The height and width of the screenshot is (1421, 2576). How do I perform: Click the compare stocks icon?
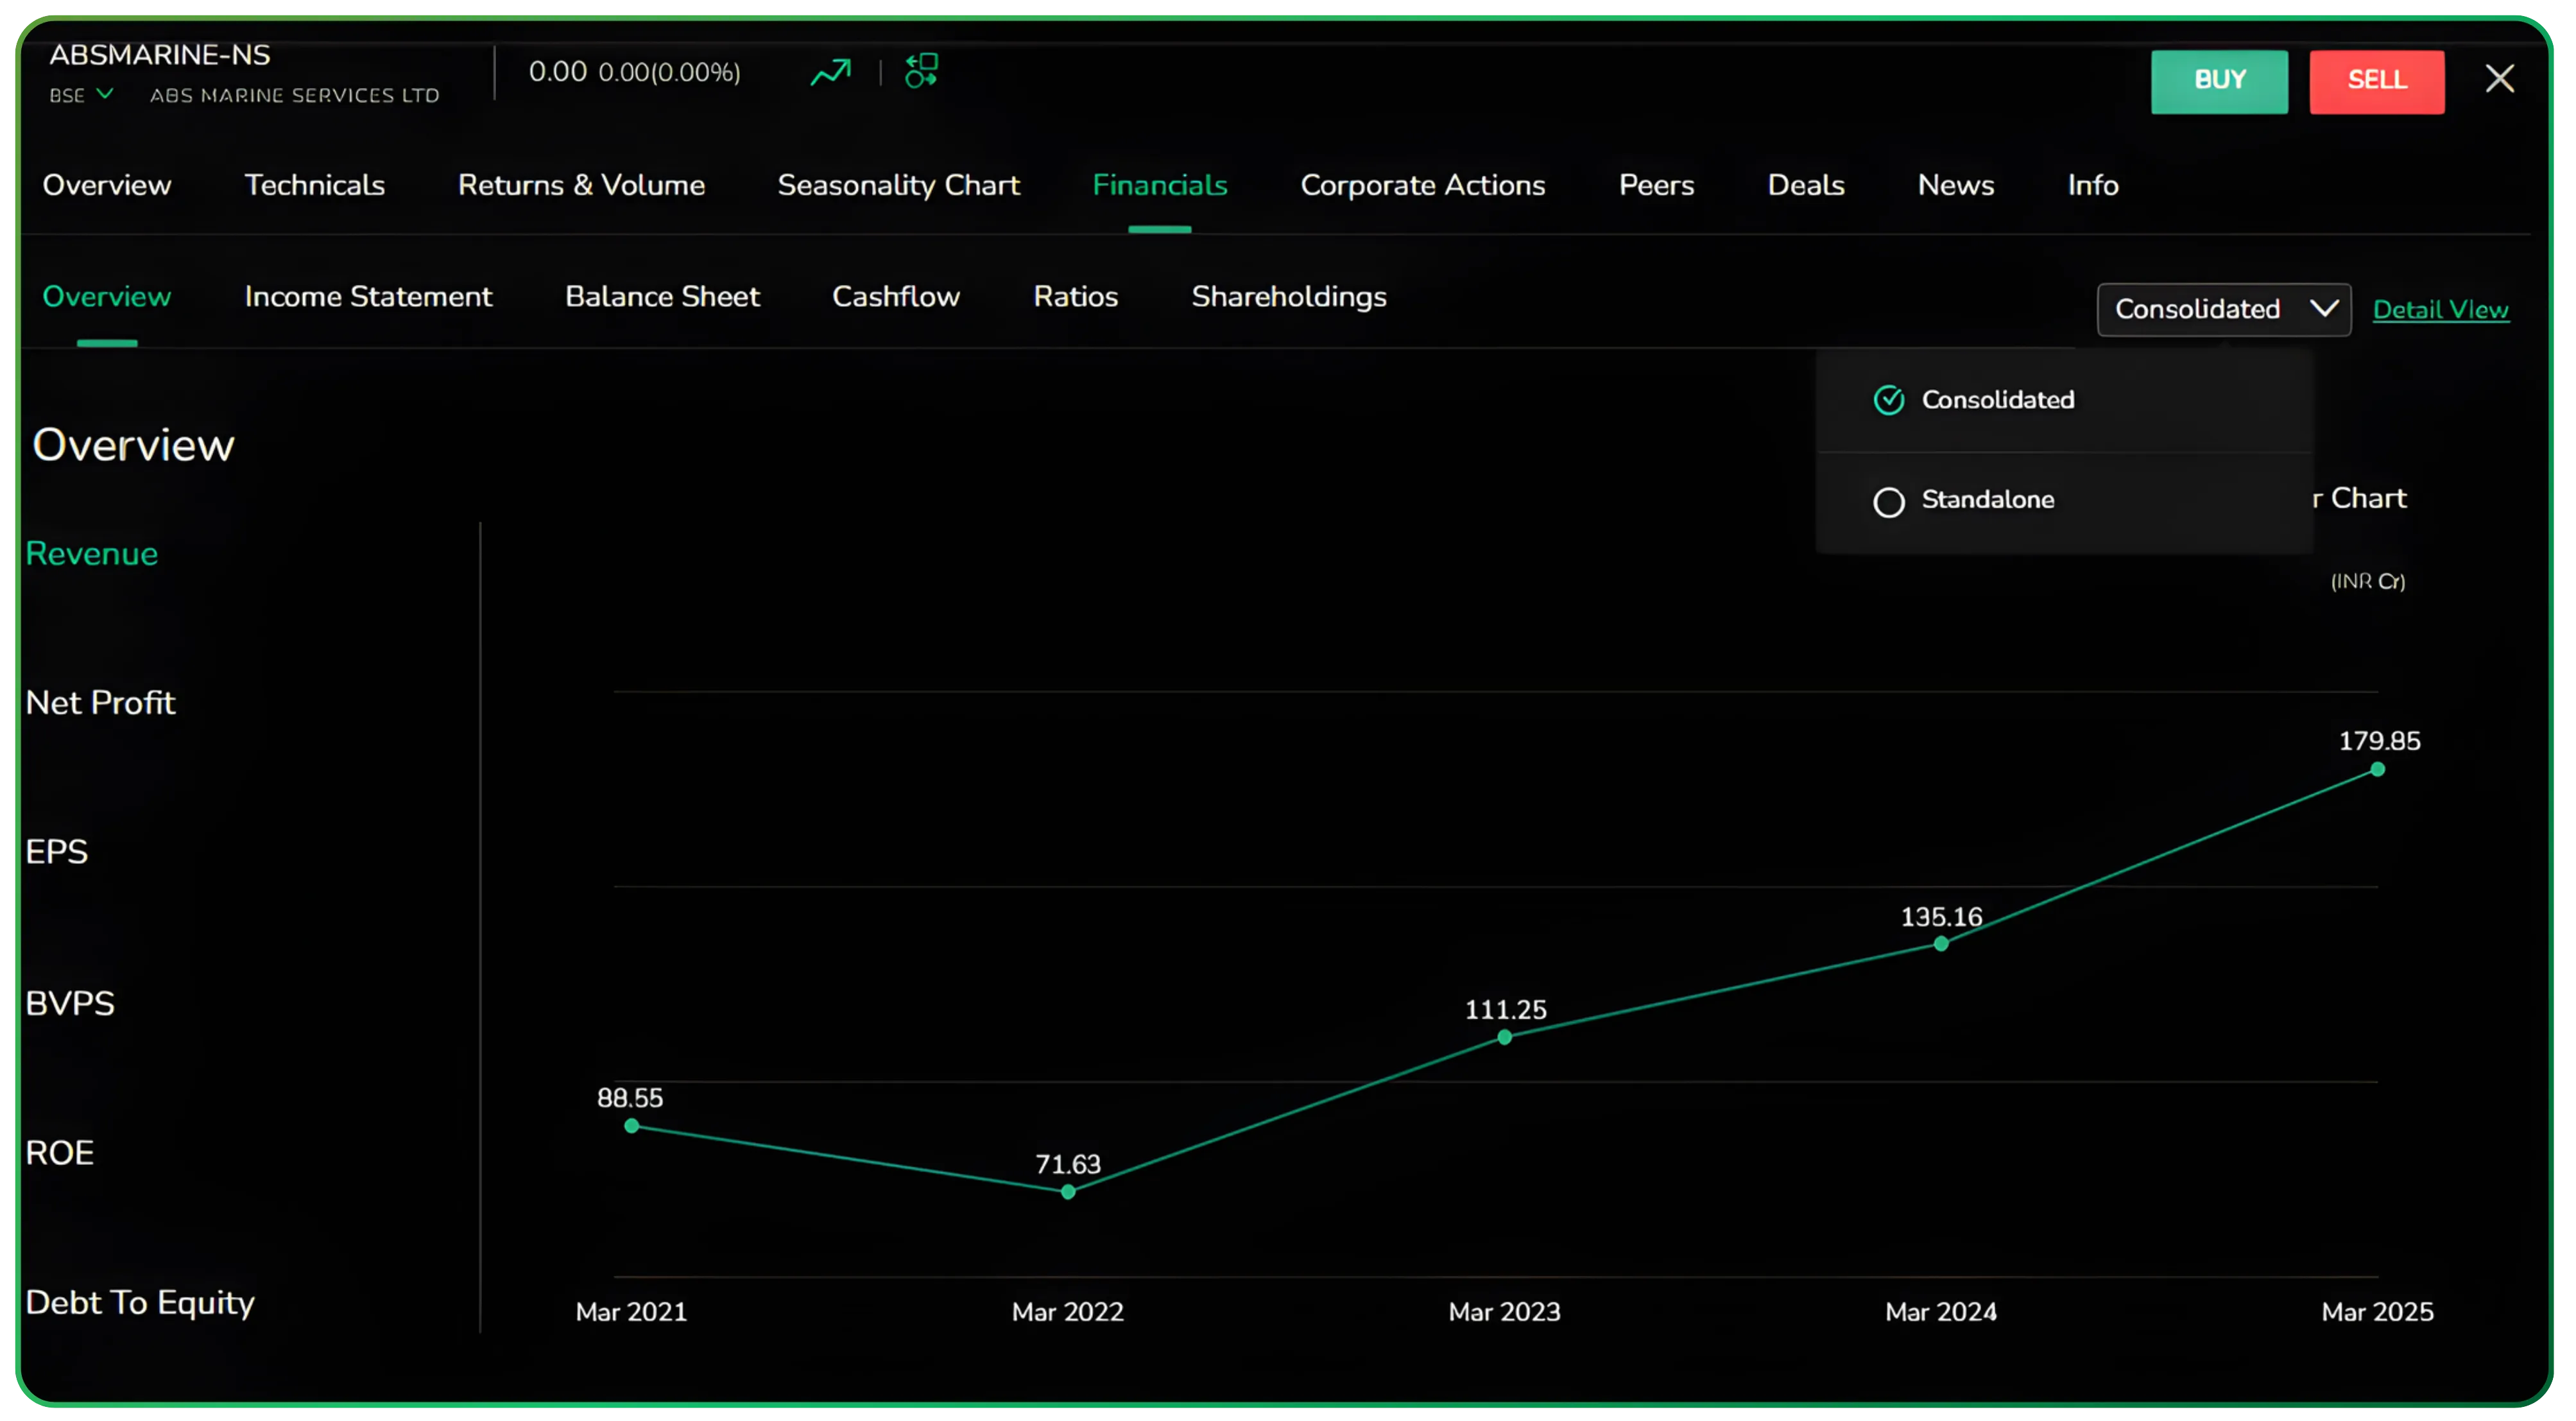[x=920, y=71]
